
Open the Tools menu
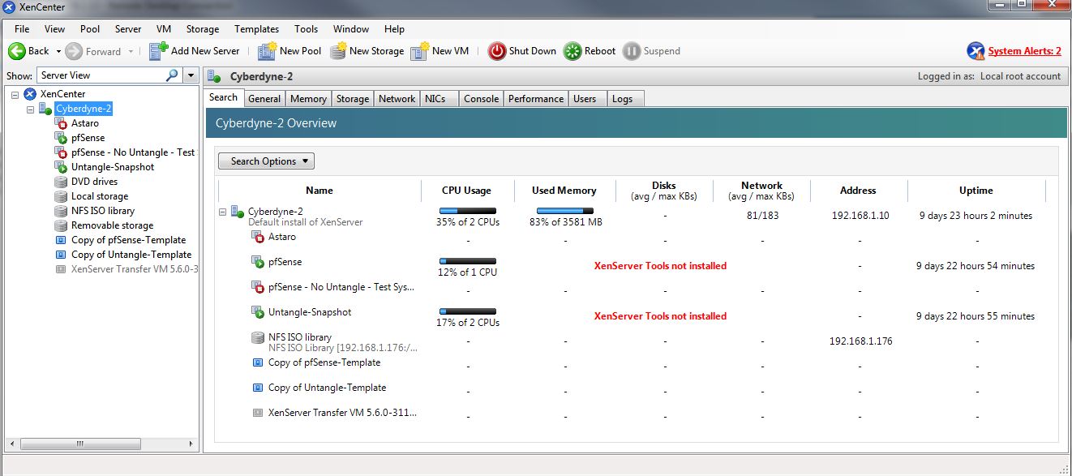pos(307,29)
